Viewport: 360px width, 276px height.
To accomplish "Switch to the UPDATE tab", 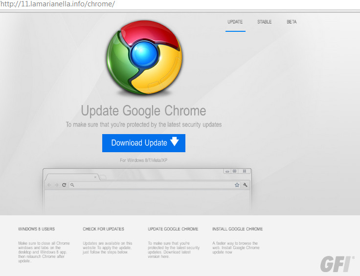I will (x=235, y=22).
